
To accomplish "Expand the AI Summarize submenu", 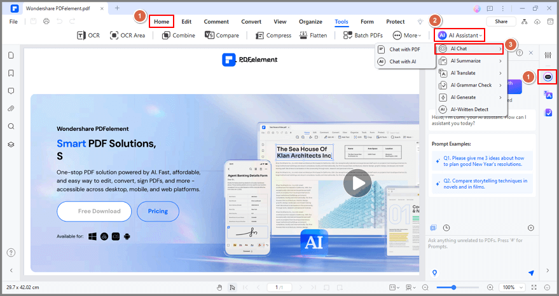I will pyautogui.click(x=470, y=61).
